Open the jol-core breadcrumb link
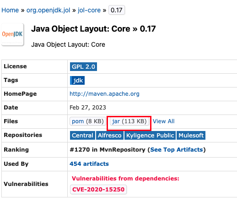Screen dimensions: 237x202 (89, 10)
